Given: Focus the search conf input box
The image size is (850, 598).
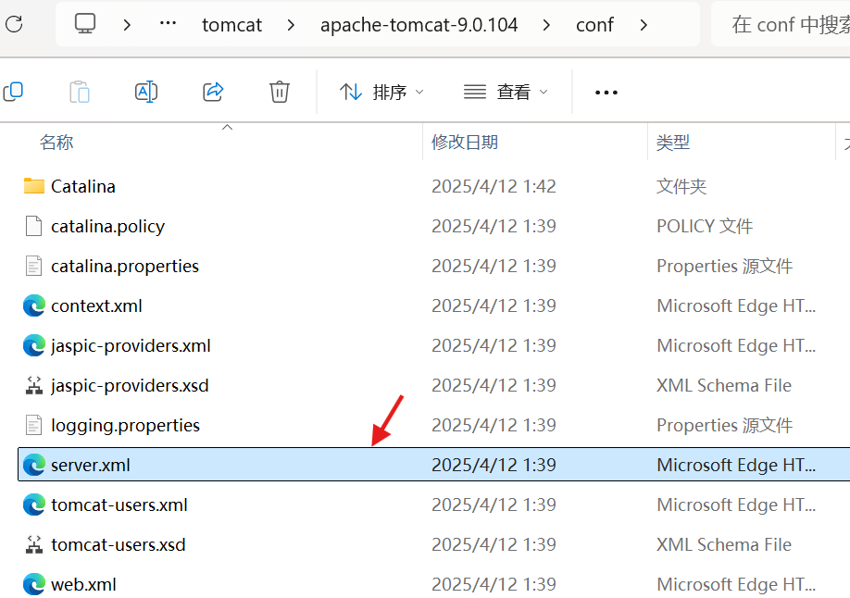Looking at the screenshot, I should coord(781,24).
